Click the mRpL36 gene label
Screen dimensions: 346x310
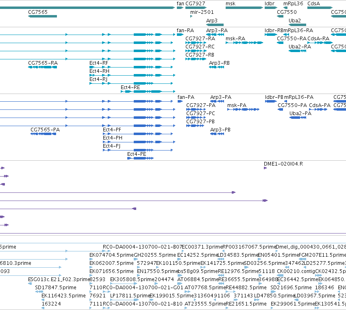pos(293,4)
